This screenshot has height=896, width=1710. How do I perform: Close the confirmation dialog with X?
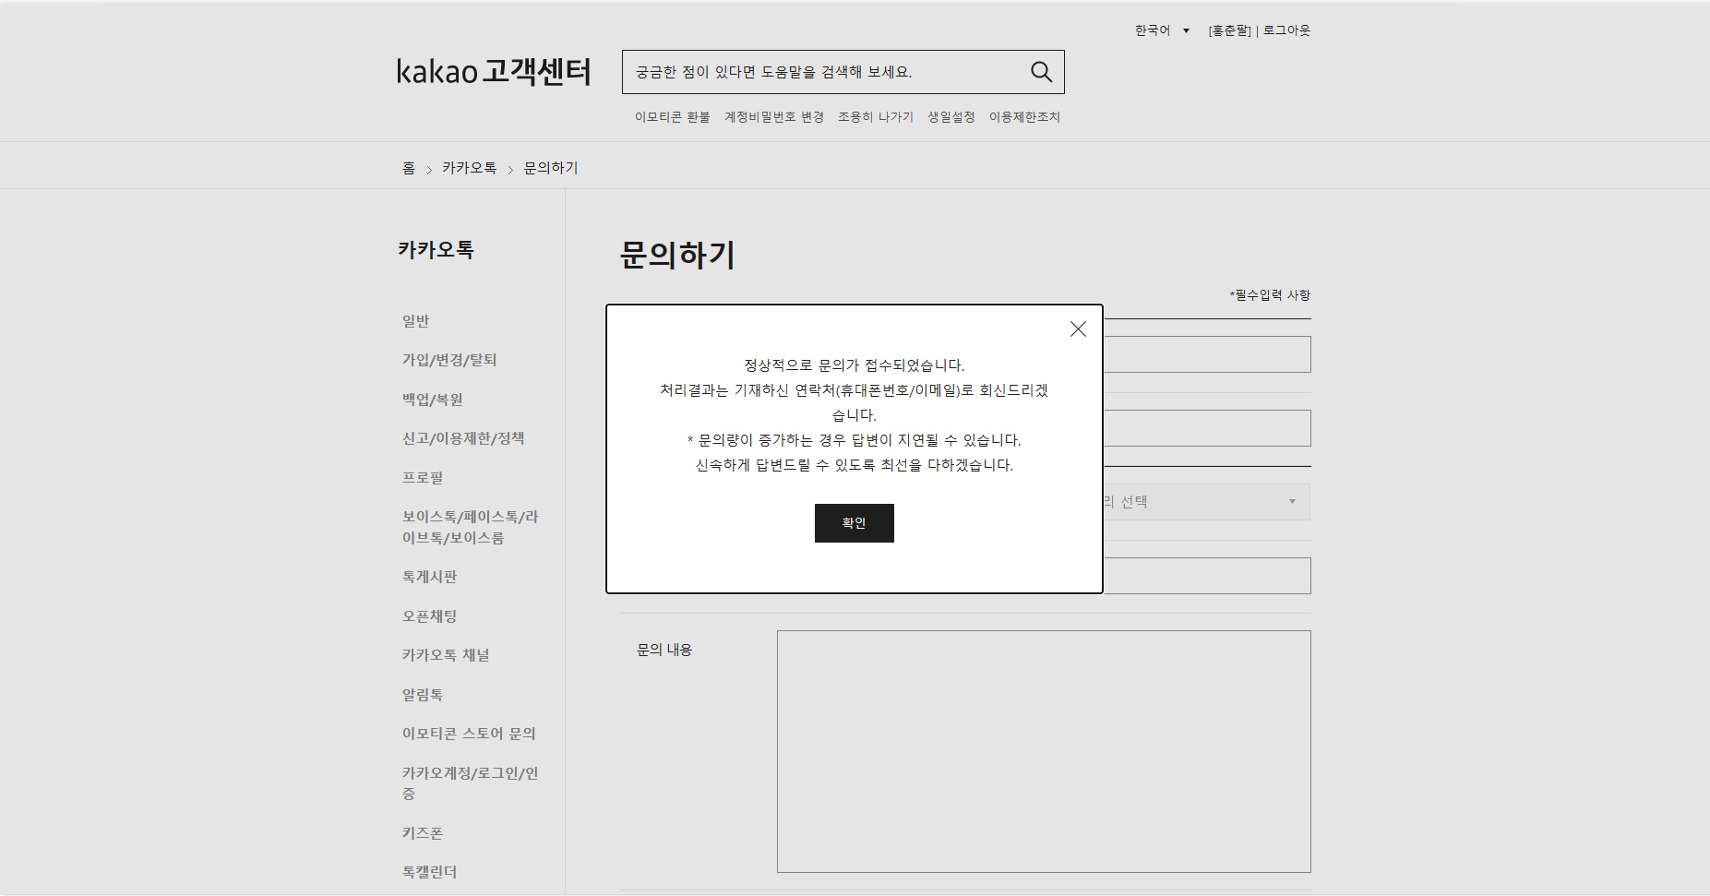pyautogui.click(x=1077, y=329)
